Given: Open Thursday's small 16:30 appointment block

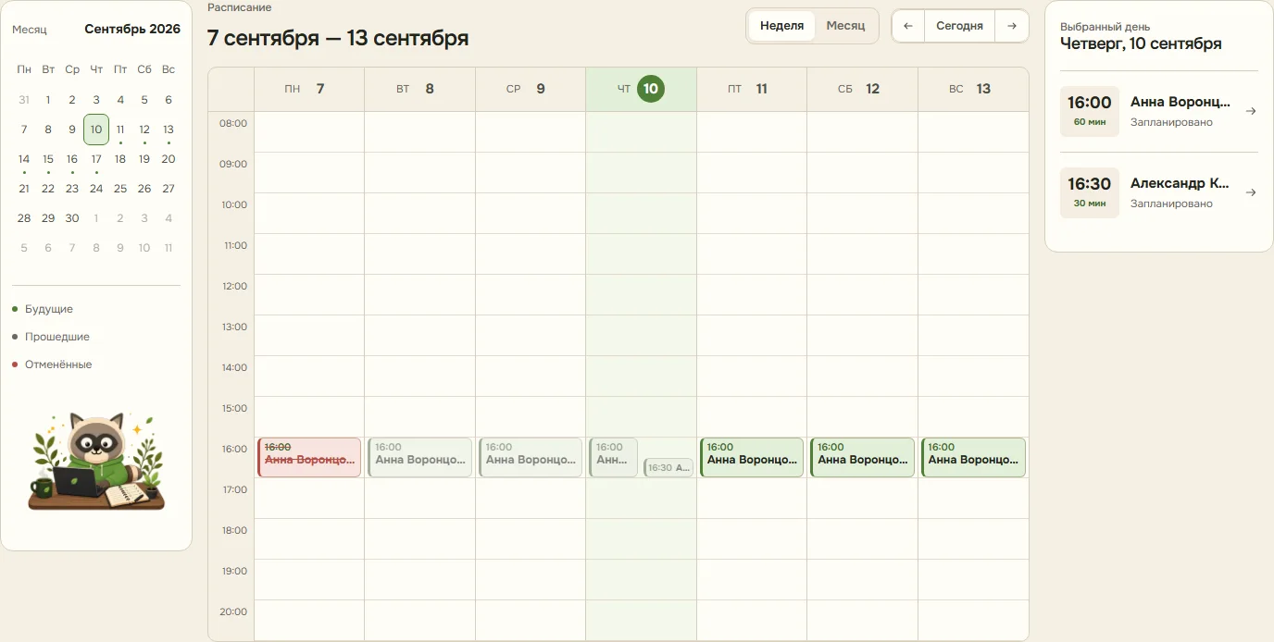Looking at the screenshot, I should click(x=668, y=467).
